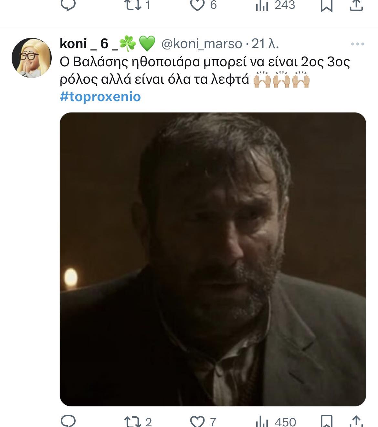
Task: Like the tweet with 7 likes
Action: [x=197, y=422]
